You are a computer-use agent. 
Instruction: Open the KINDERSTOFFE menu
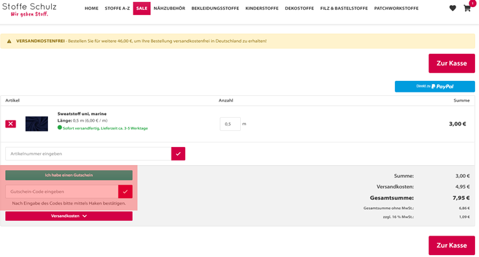[262, 8]
